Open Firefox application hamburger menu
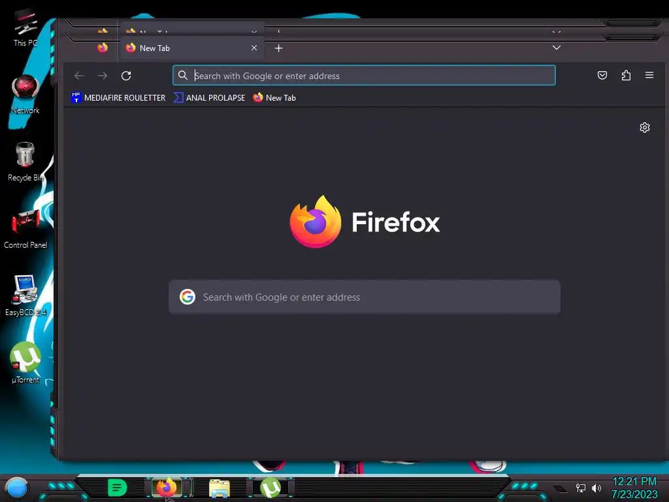 [649, 75]
